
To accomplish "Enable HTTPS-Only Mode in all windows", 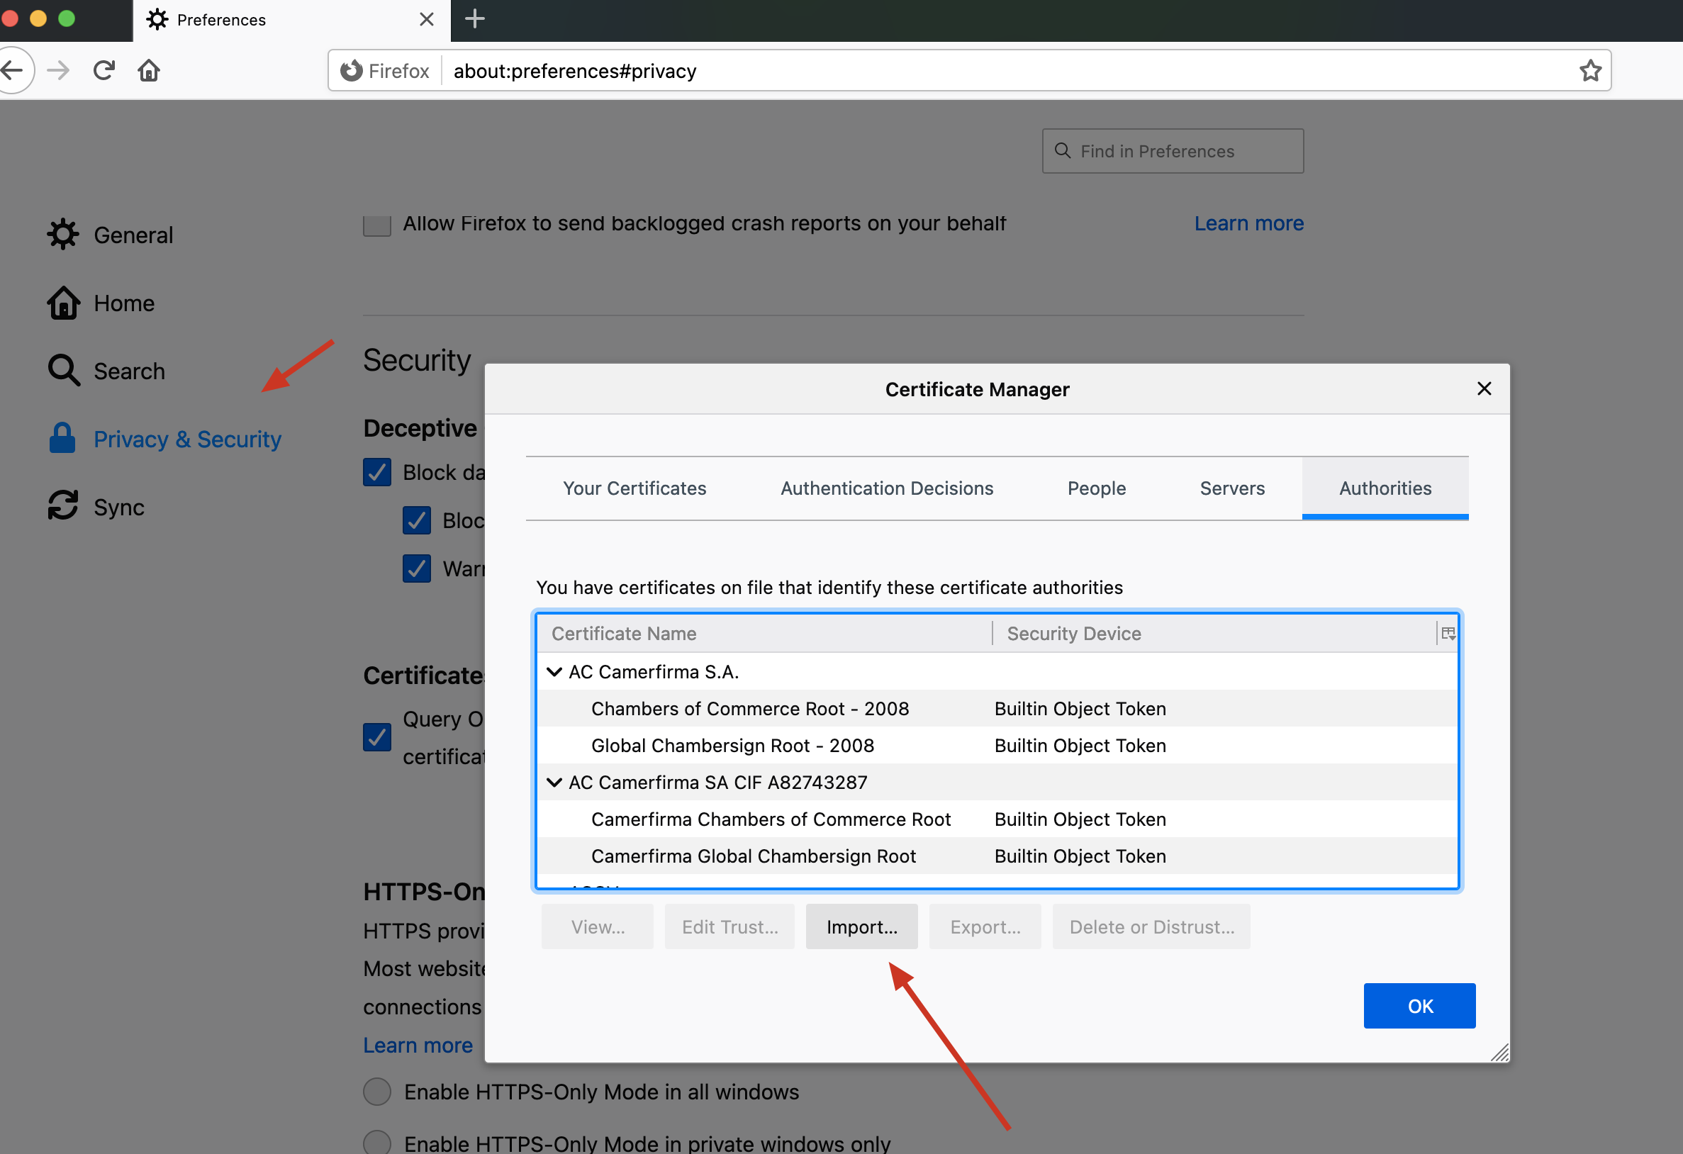I will 376,1091.
